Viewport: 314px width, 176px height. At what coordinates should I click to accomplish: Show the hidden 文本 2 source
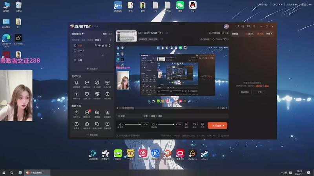[103, 55]
